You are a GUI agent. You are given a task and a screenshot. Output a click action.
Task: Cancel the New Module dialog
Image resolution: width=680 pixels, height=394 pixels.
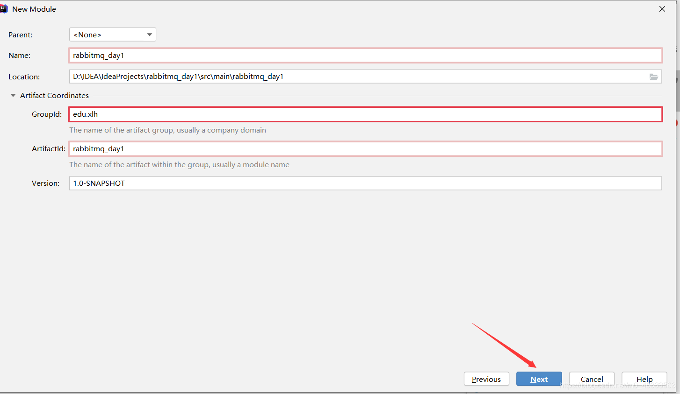pyautogui.click(x=592, y=379)
